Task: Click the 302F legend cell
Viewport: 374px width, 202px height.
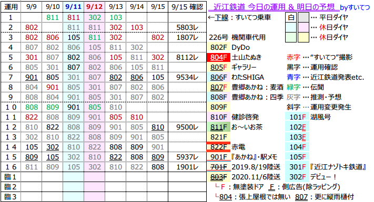Action: point(297,177)
